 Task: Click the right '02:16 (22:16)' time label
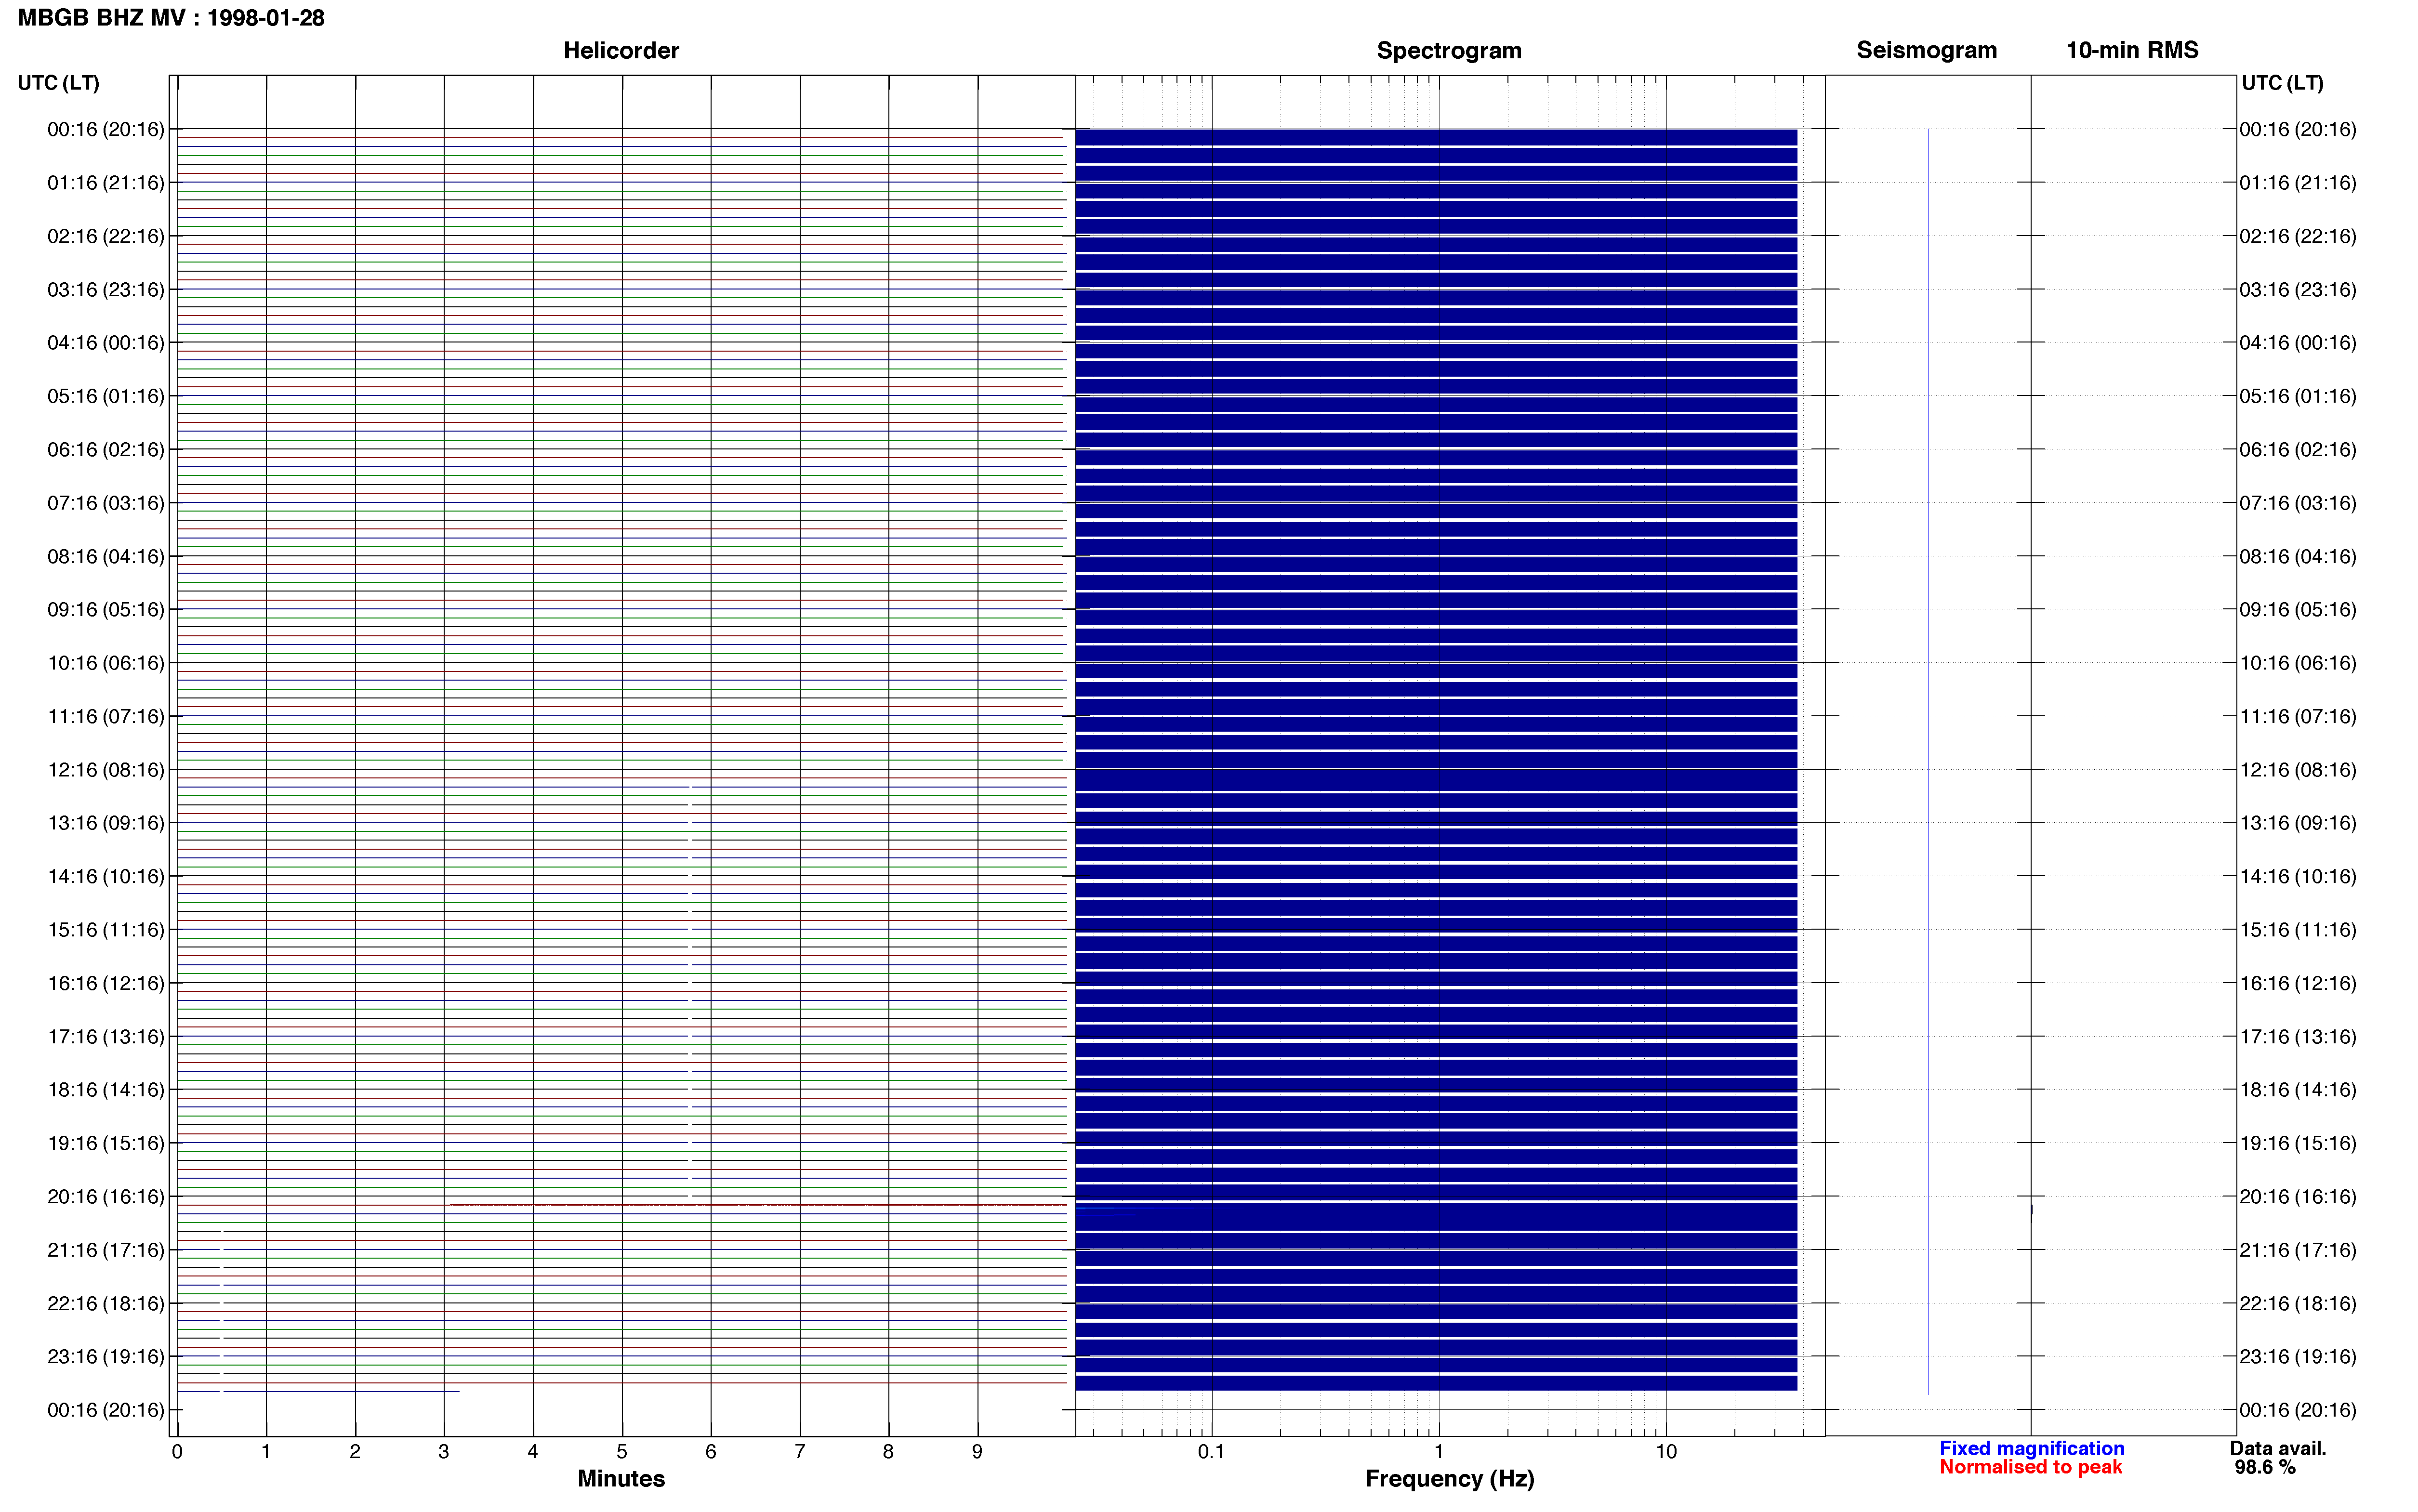[2297, 236]
